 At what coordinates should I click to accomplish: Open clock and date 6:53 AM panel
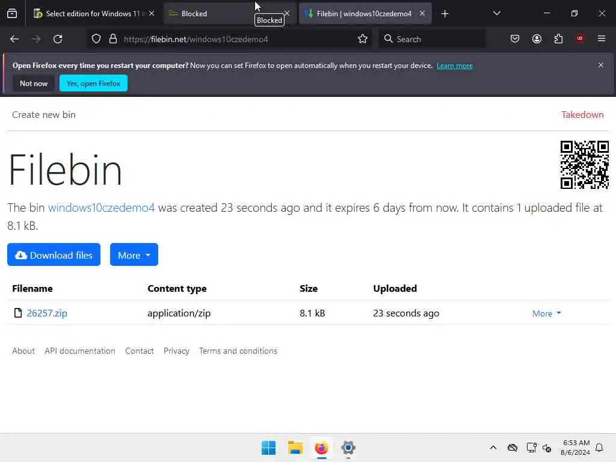(576, 448)
